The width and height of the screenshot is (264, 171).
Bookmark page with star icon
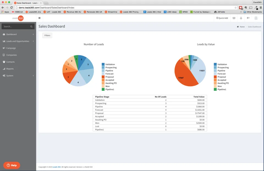[x=235, y=8]
